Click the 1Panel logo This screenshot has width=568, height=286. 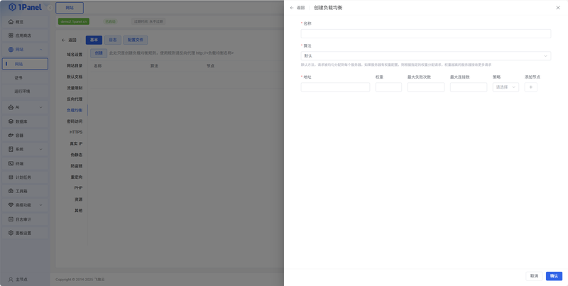(25, 7)
